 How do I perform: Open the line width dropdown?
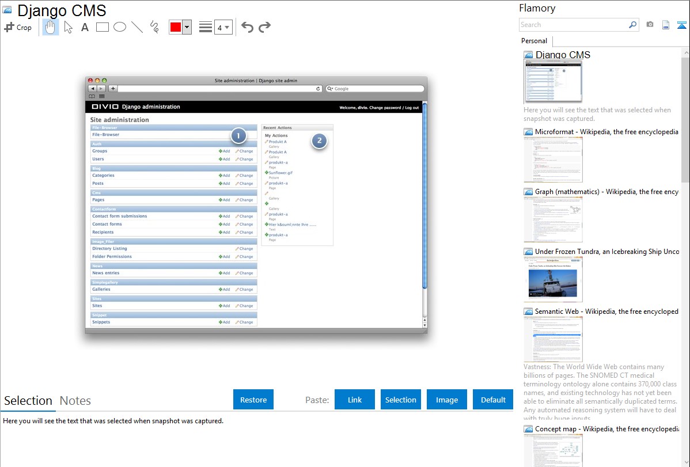223,27
